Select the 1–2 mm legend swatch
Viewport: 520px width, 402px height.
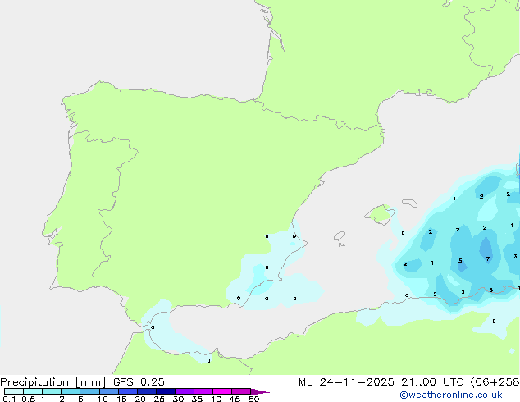coord(52,391)
